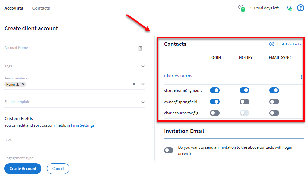Open the Charles Burns contact link
307x179 pixels.
click(178, 76)
